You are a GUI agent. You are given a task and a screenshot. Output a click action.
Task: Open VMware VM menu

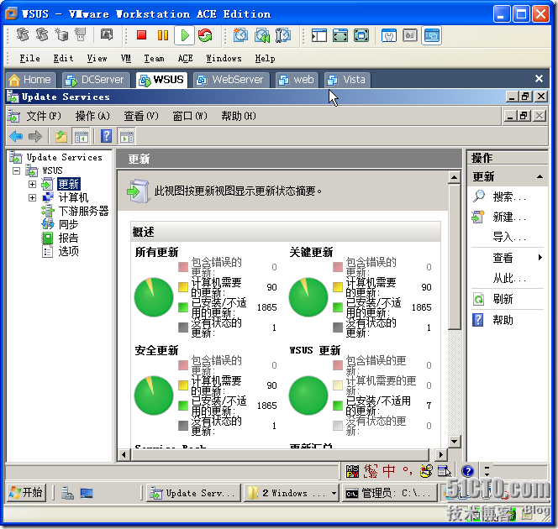pyautogui.click(x=126, y=58)
